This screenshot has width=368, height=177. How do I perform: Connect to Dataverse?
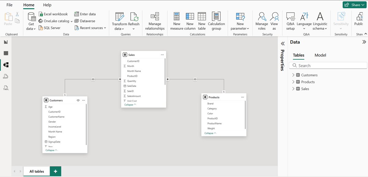(x=85, y=21)
